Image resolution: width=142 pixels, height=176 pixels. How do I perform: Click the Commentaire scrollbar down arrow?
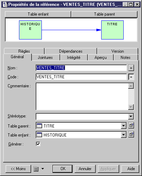(x=131, y=107)
